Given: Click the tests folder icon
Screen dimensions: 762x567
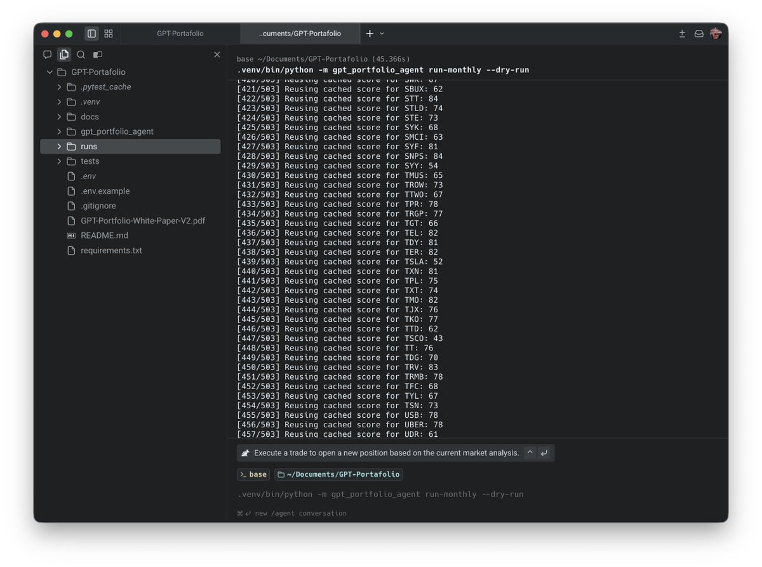Looking at the screenshot, I should pos(71,161).
